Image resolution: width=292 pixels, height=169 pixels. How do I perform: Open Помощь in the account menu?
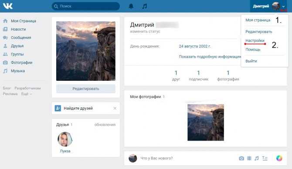253,49
